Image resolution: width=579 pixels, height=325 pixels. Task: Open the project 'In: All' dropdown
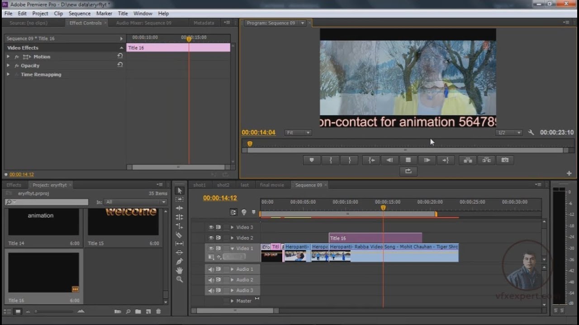point(136,202)
